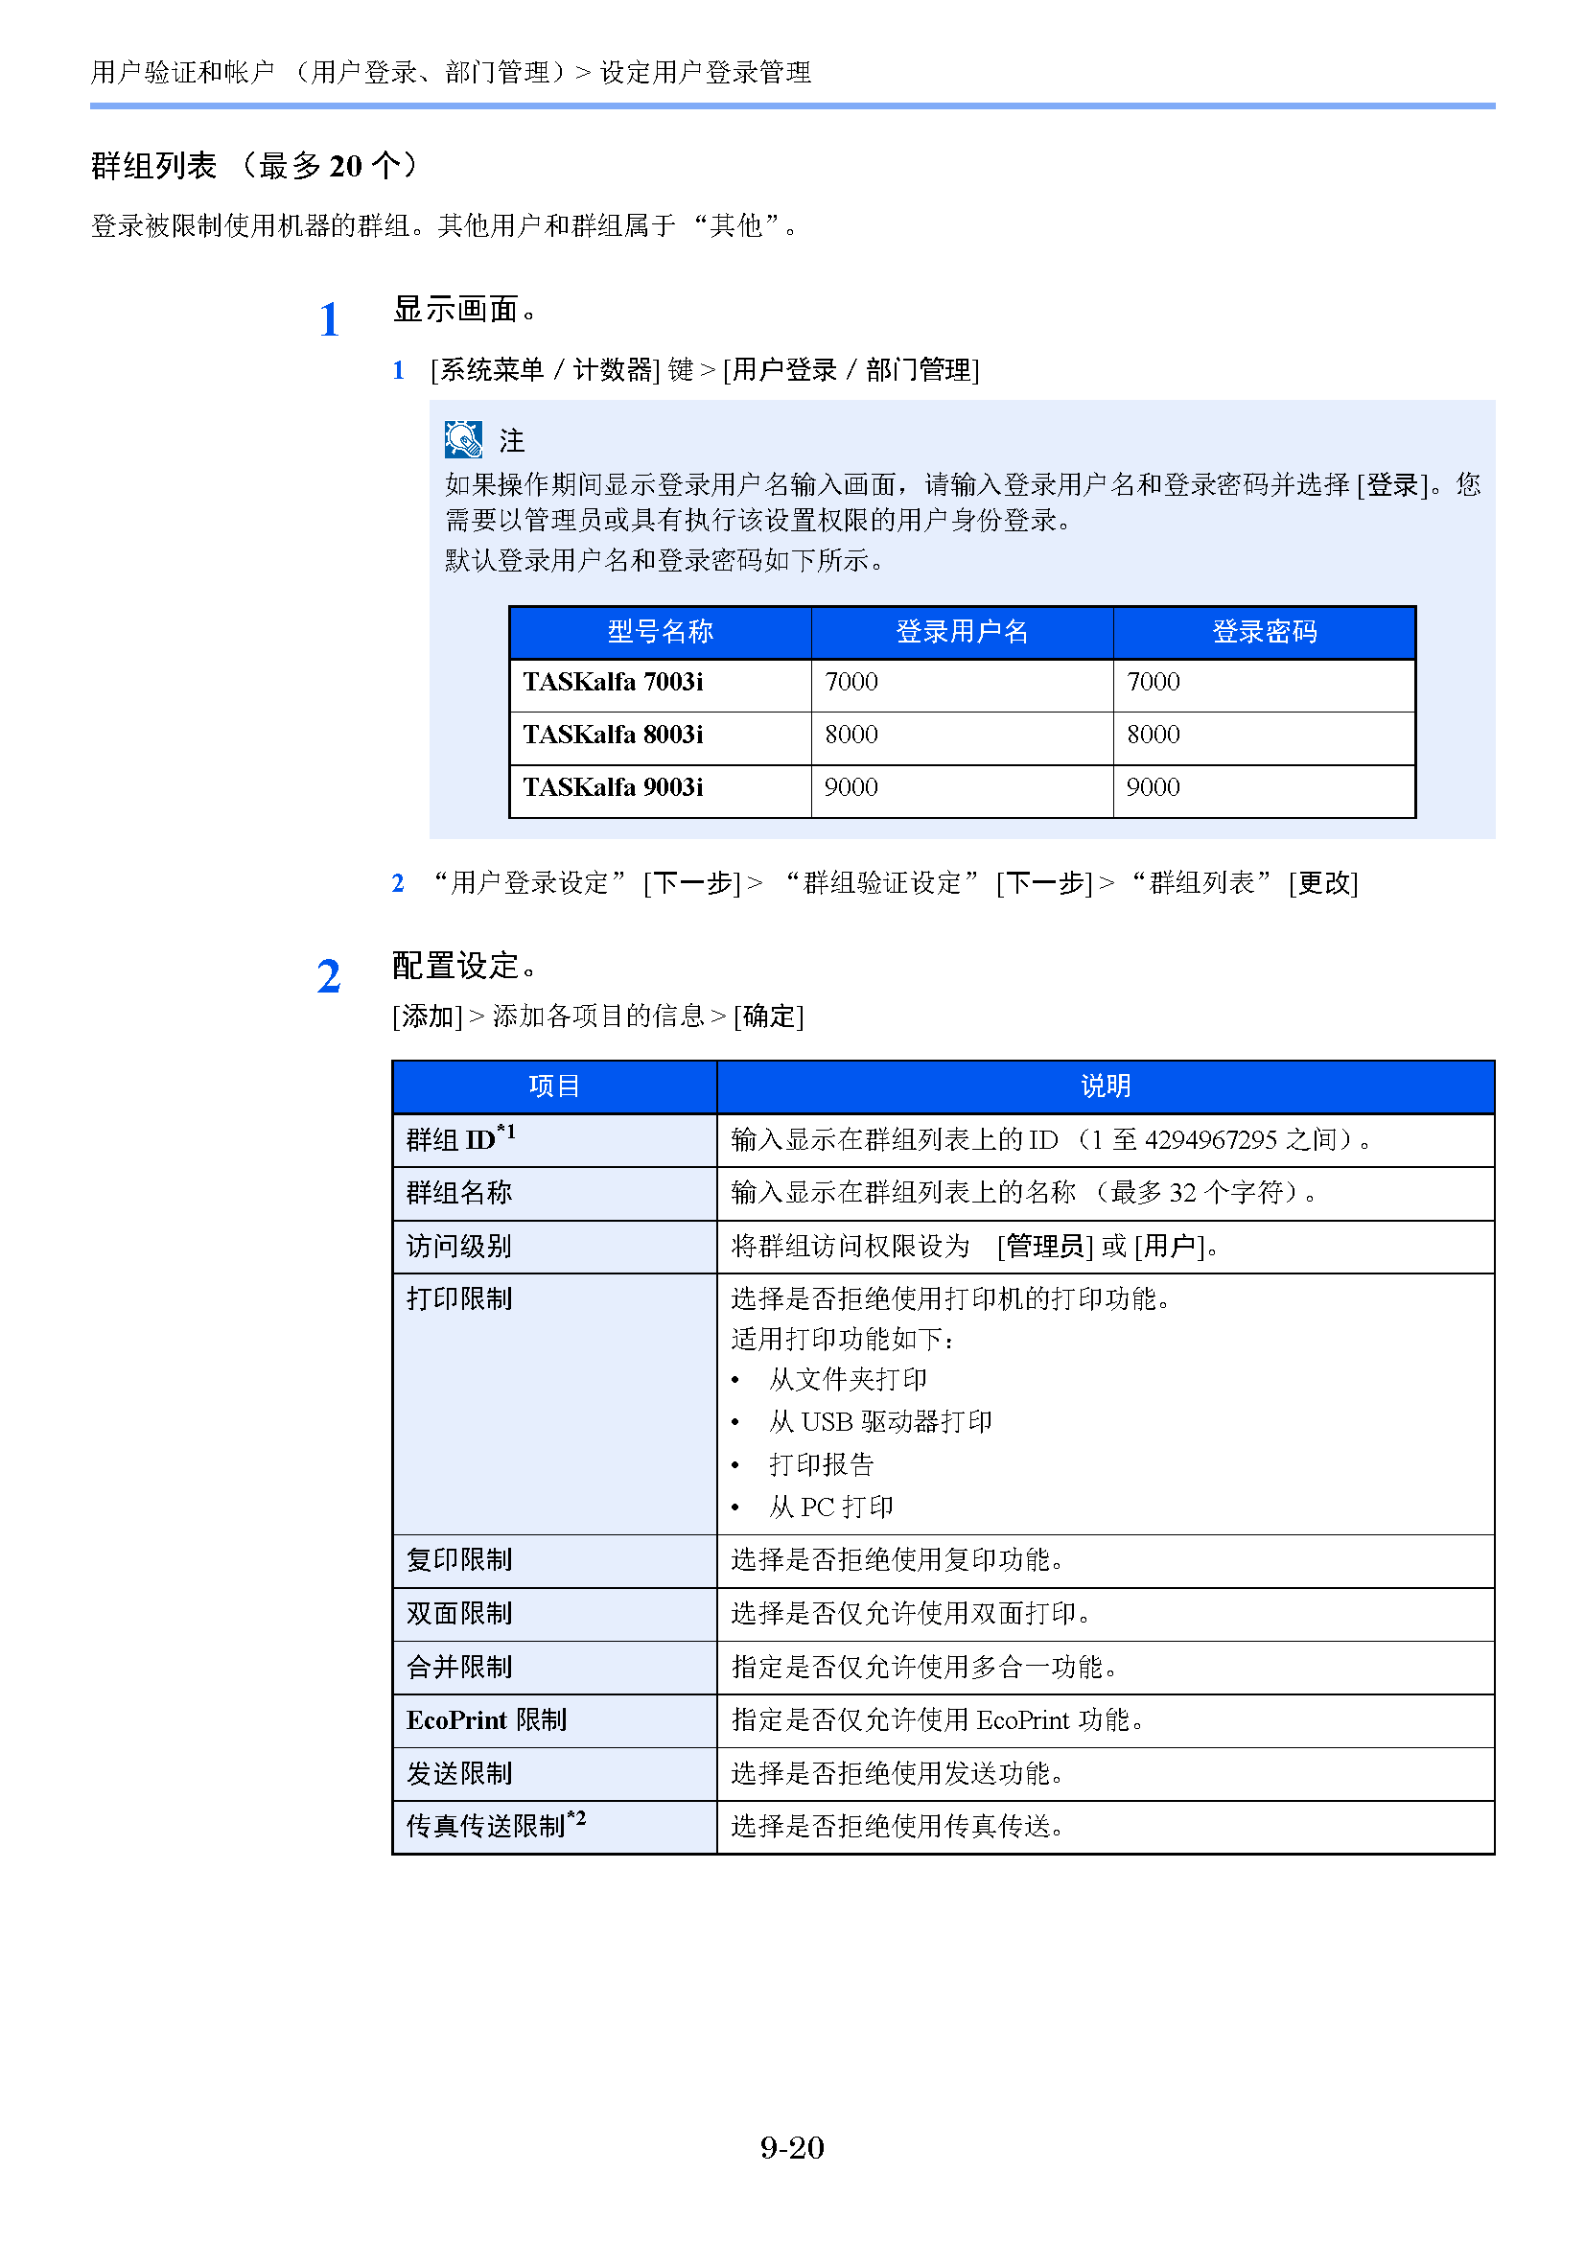
Task: Select the row label 发送限制
Action: pyautogui.click(x=459, y=1774)
